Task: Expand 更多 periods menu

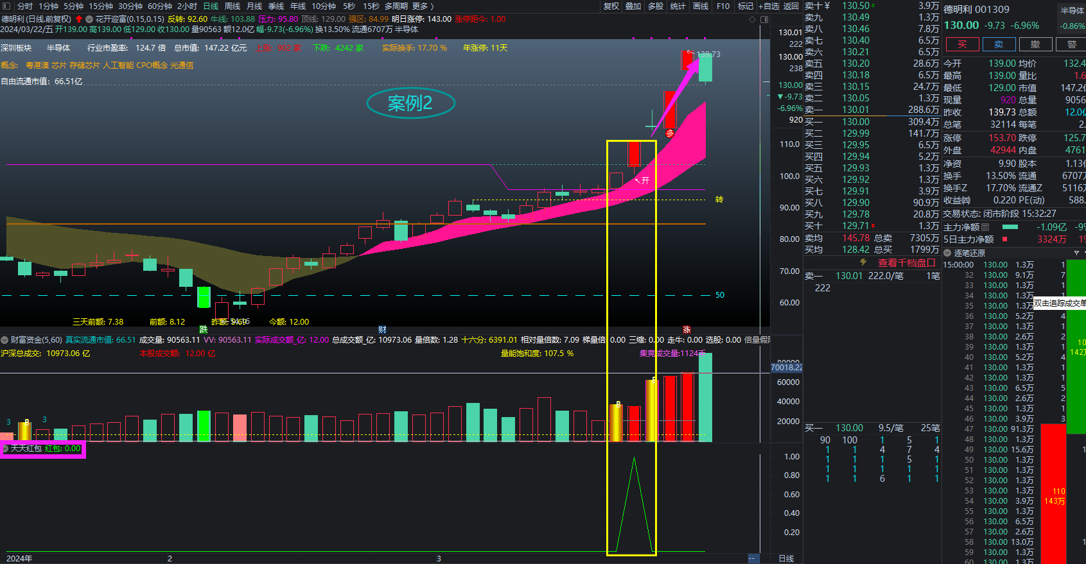Action: tap(423, 6)
